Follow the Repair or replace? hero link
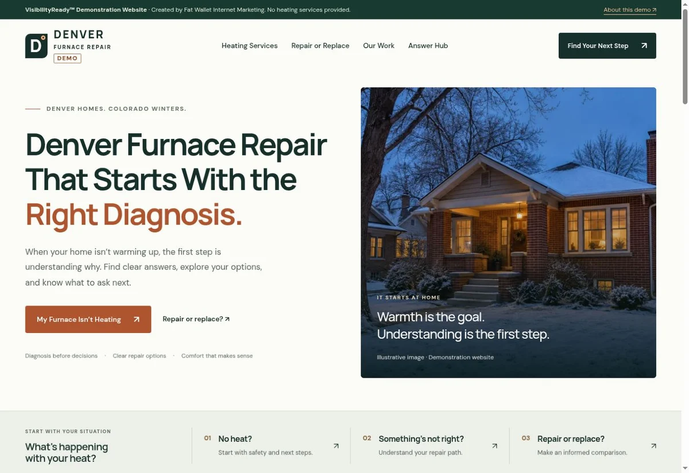 point(196,319)
